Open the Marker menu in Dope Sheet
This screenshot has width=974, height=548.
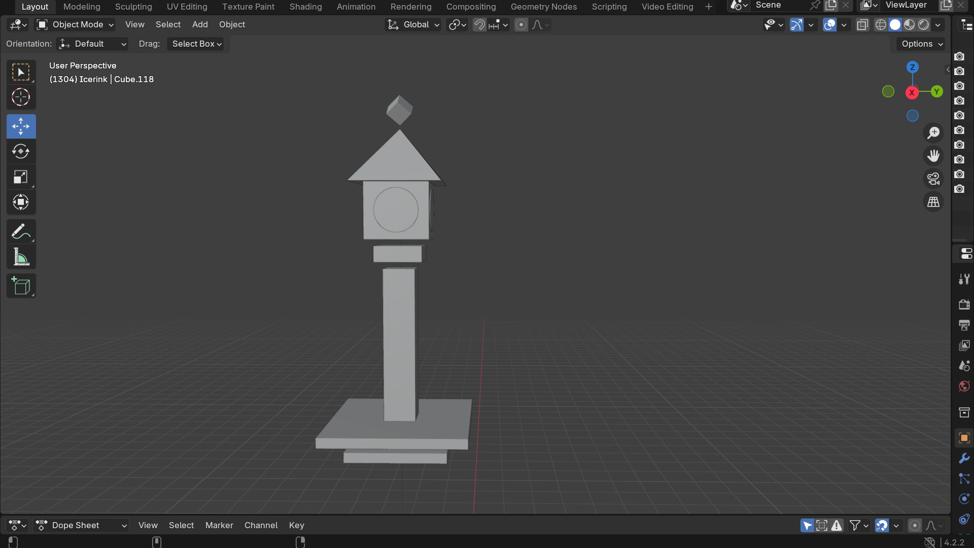(x=219, y=525)
